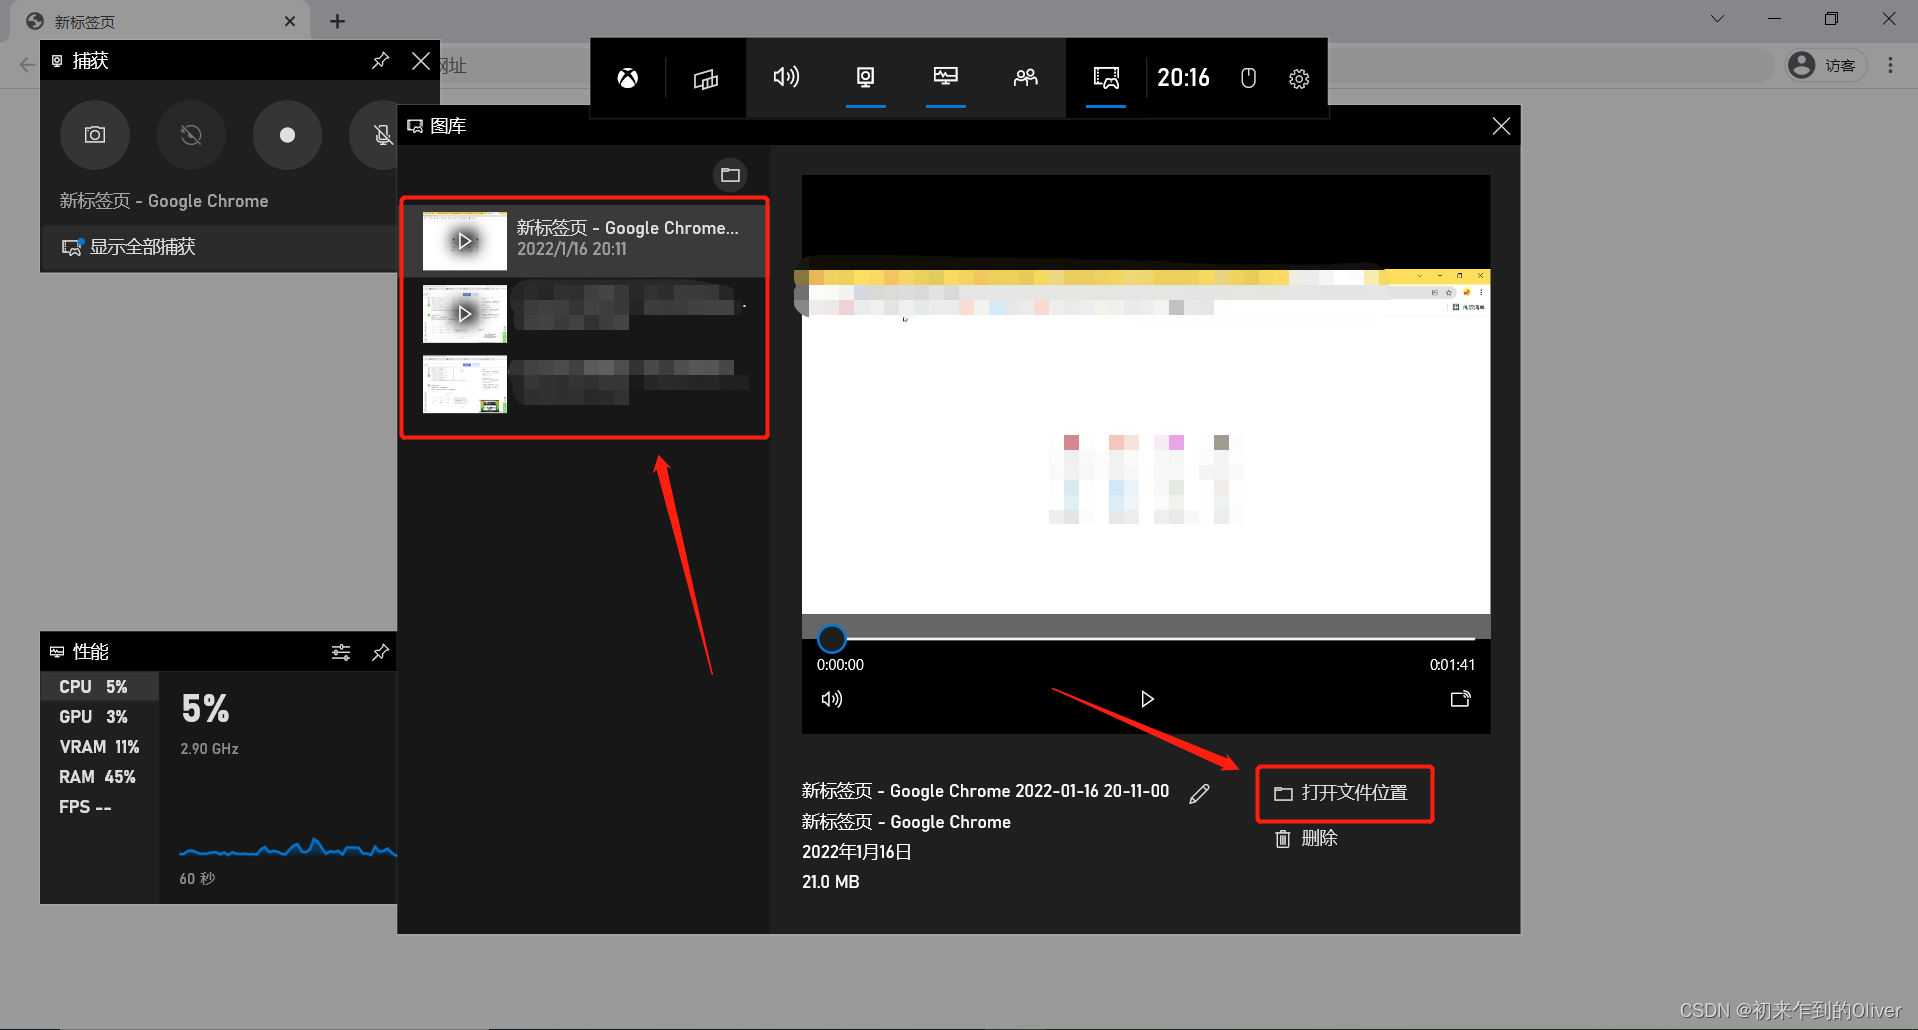Select the 2022/1/16 20:11 capture clip
This screenshot has height=1030, width=1918.
click(584, 240)
